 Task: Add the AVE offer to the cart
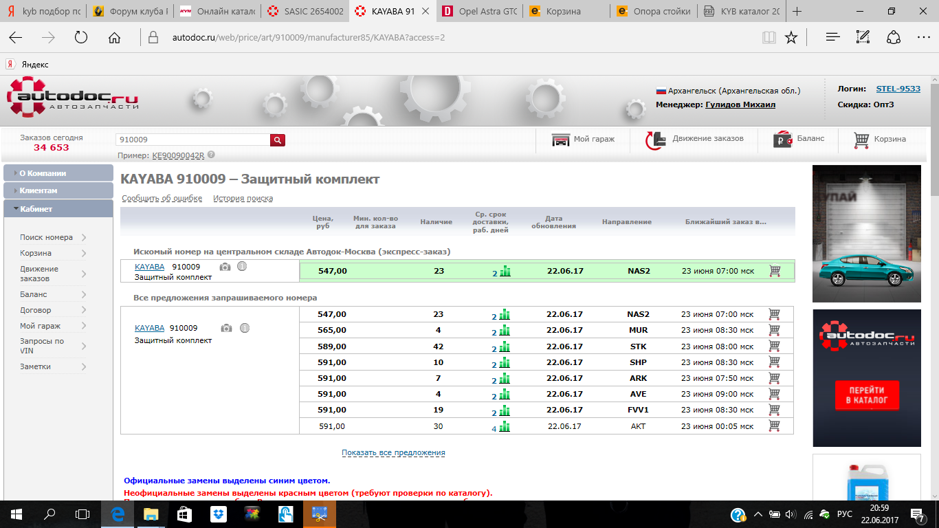pos(775,394)
